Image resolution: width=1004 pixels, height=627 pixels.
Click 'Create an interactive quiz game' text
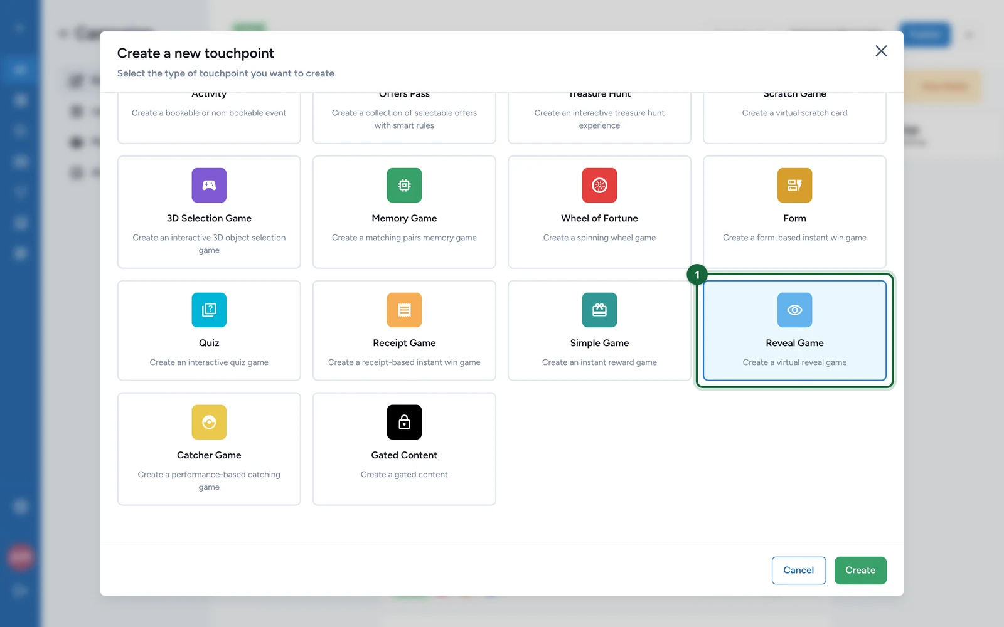click(x=209, y=362)
